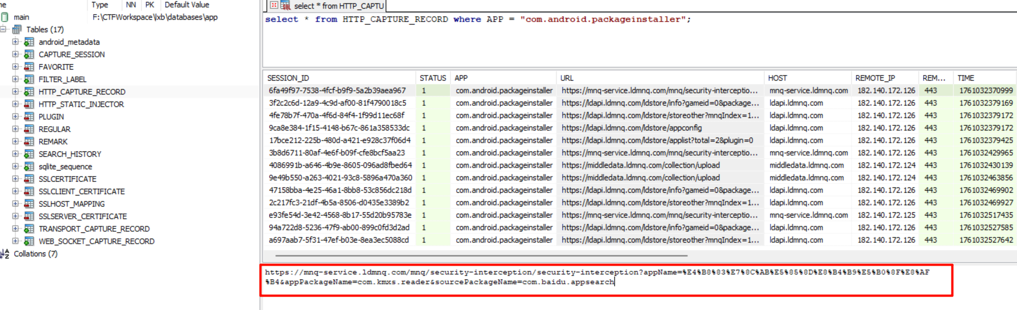The image size is (1017, 310).
Task: Expand the CAPTURE_SESSION table node
Action: 15,54
